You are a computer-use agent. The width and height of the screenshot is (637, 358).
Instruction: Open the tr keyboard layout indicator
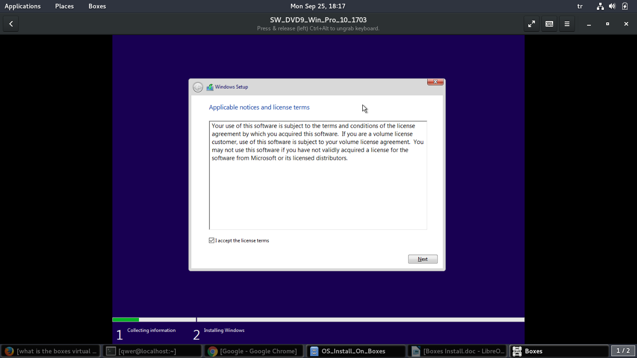click(580, 6)
